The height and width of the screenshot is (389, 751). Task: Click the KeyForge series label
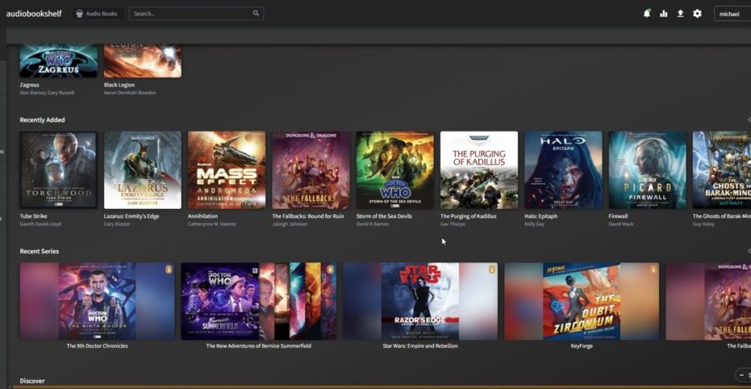582,346
